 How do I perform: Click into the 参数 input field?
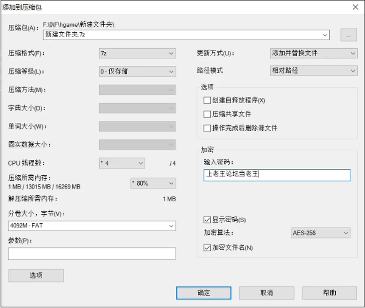tap(92, 254)
